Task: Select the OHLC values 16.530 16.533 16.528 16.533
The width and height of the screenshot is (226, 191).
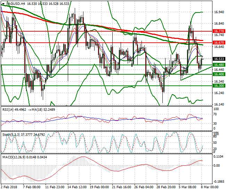Action: (x=48, y=4)
